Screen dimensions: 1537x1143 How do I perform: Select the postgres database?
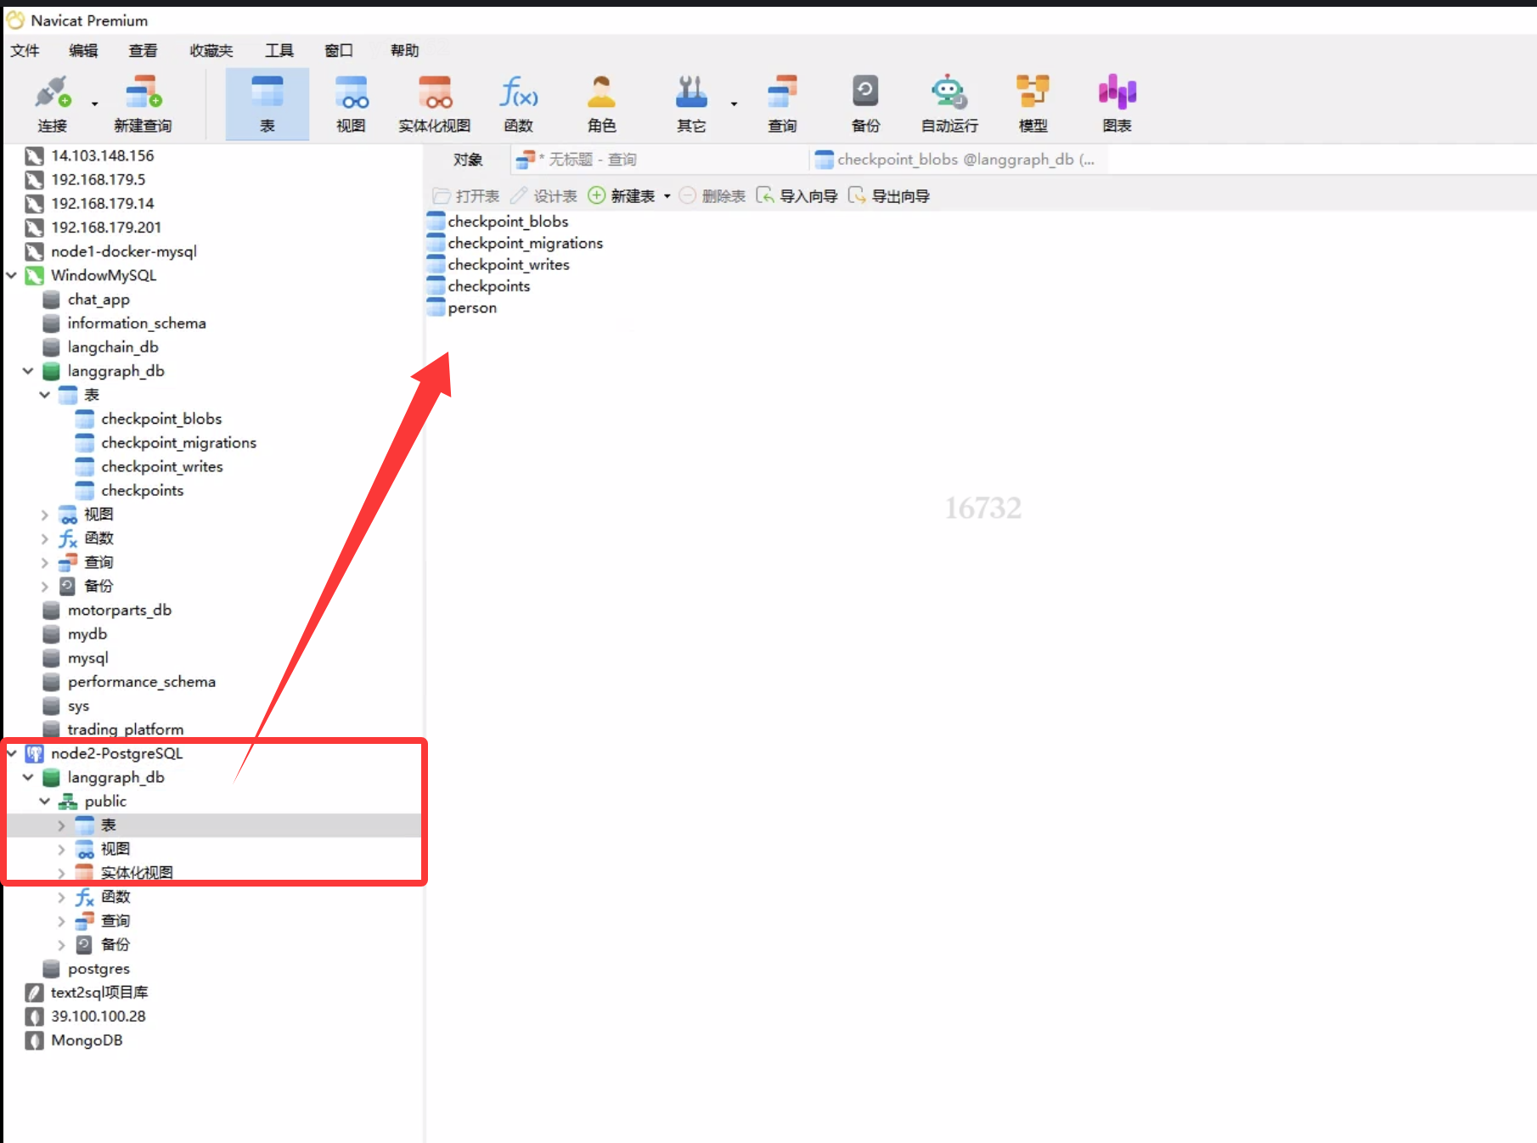[x=99, y=969]
